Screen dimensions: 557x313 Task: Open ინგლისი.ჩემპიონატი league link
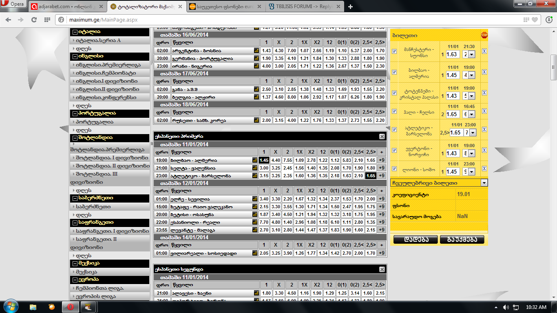106,73
